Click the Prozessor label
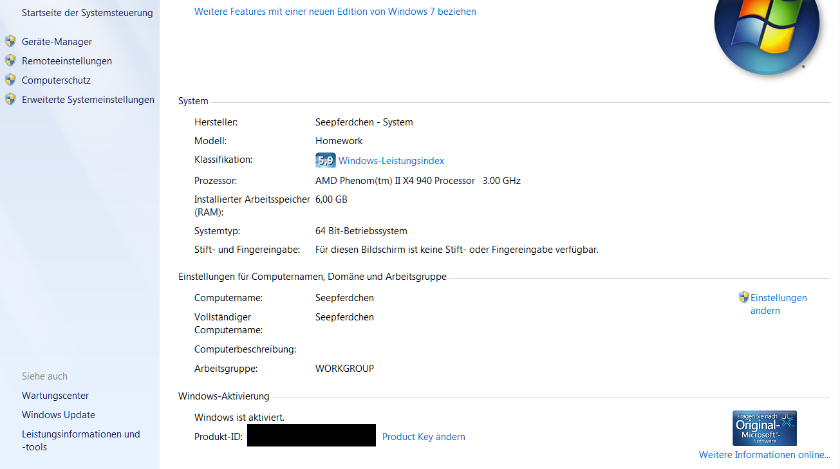Screen dimensions: 840x469 coord(216,181)
